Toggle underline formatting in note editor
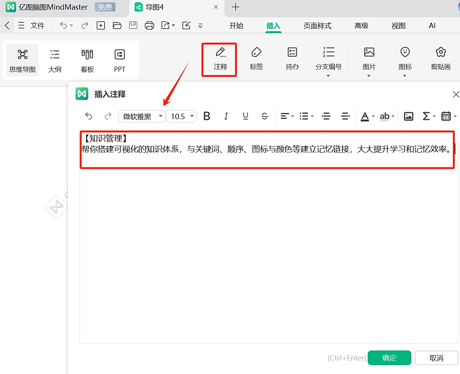 [246, 116]
